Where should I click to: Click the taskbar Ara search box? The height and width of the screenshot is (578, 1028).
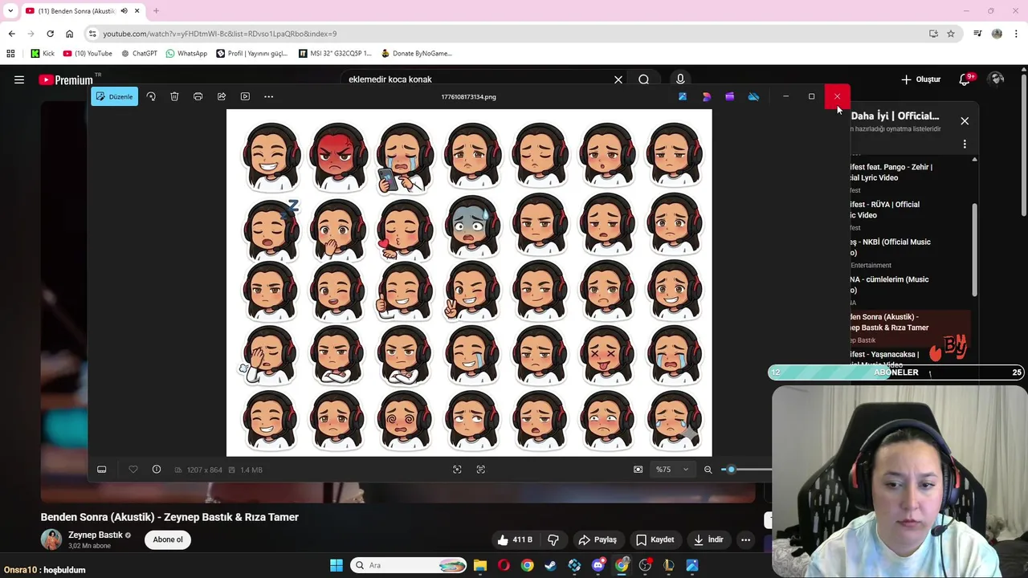pos(410,565)
